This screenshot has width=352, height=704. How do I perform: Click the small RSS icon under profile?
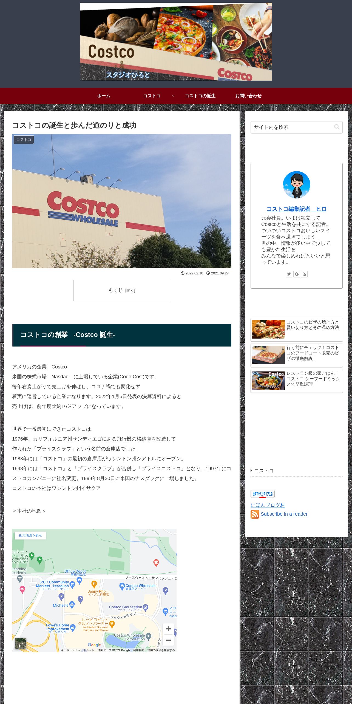304,274
